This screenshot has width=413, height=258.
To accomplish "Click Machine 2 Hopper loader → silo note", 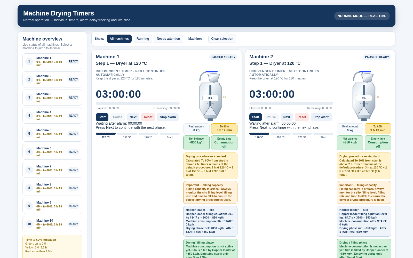I will [364, 221].
